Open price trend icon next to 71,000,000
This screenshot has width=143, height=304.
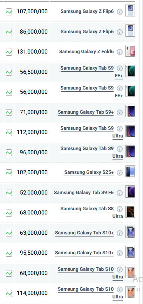click(x=9, y=112)
